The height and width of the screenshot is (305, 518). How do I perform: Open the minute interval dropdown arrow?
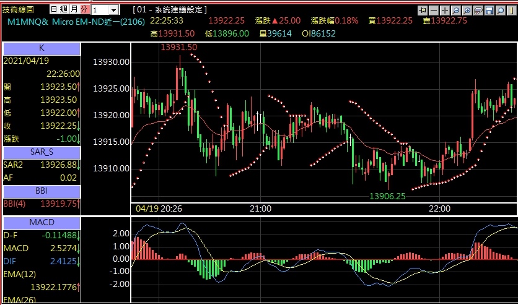point(113,10)
